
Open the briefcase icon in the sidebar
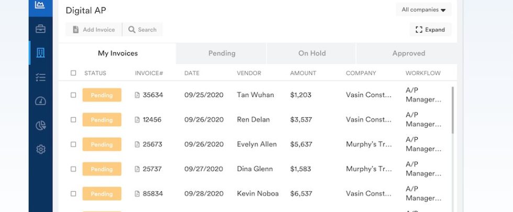point(40,29)
